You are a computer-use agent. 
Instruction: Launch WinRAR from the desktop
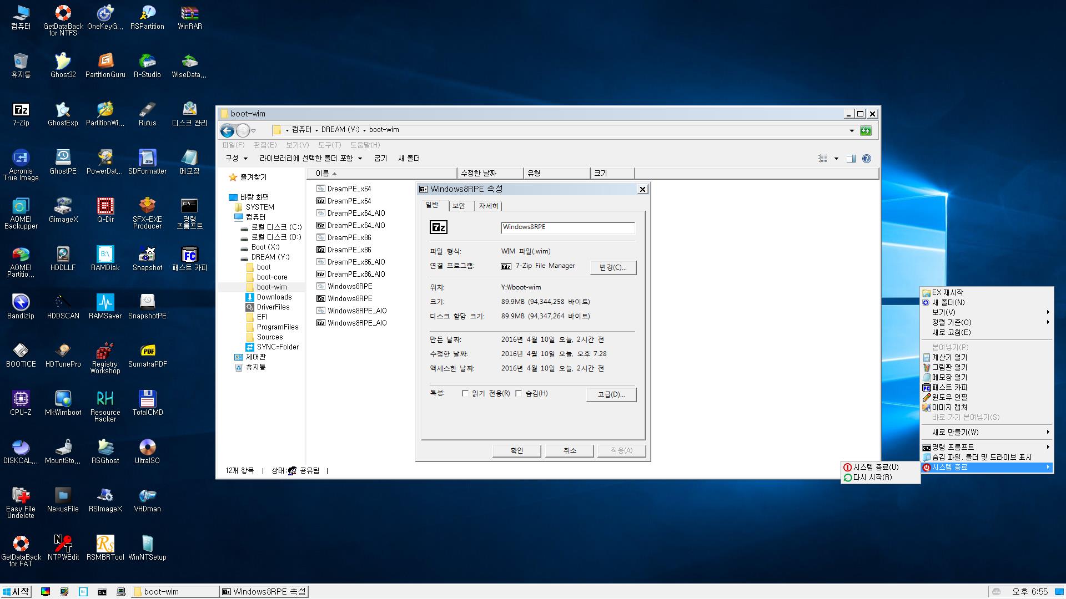click(x=189, y=17)
